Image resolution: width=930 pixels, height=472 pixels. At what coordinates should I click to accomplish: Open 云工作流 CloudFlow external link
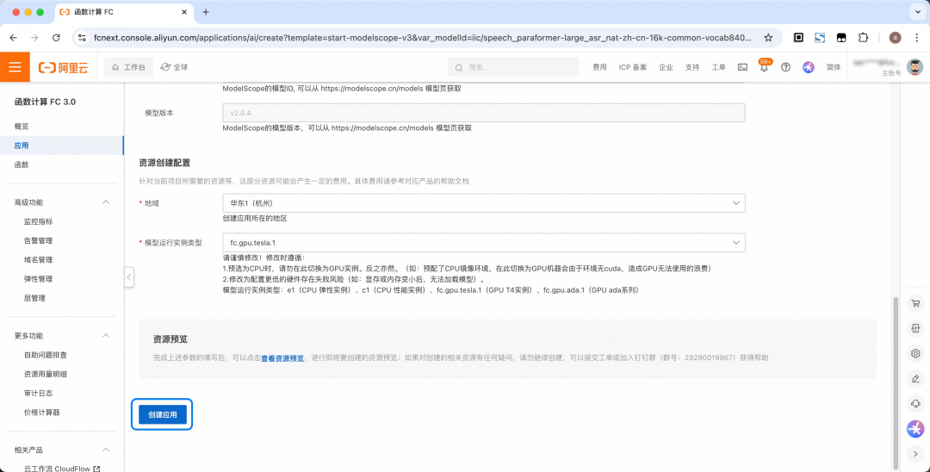[x=62, y=469]
